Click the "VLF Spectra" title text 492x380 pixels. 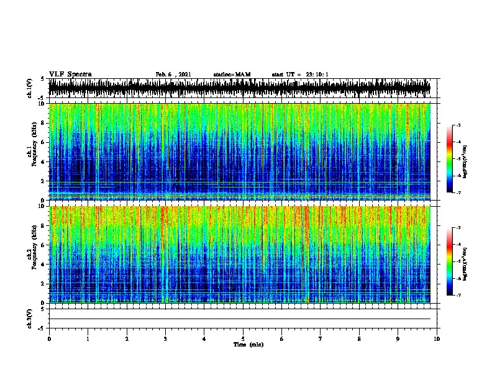[70, 75]
